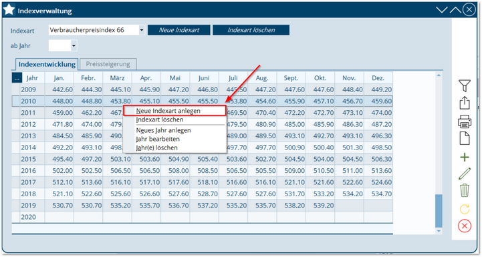Screen dimensions: 482x257
Task: Click the Aug. column header
Action: click(262, 78)
